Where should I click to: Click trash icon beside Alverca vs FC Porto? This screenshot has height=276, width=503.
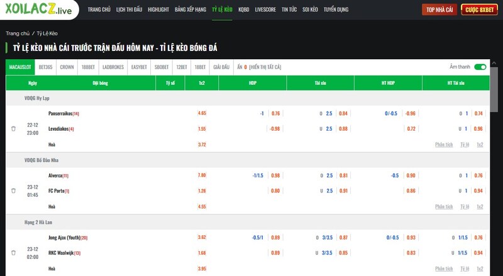point(13,190)
